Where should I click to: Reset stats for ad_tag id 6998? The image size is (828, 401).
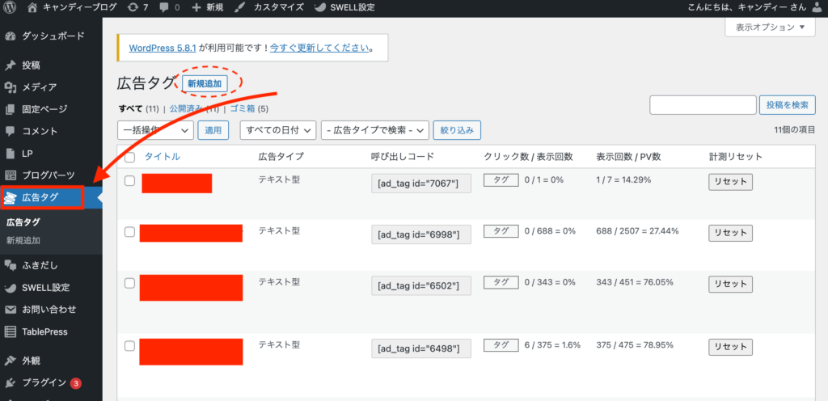click(730, 233)
